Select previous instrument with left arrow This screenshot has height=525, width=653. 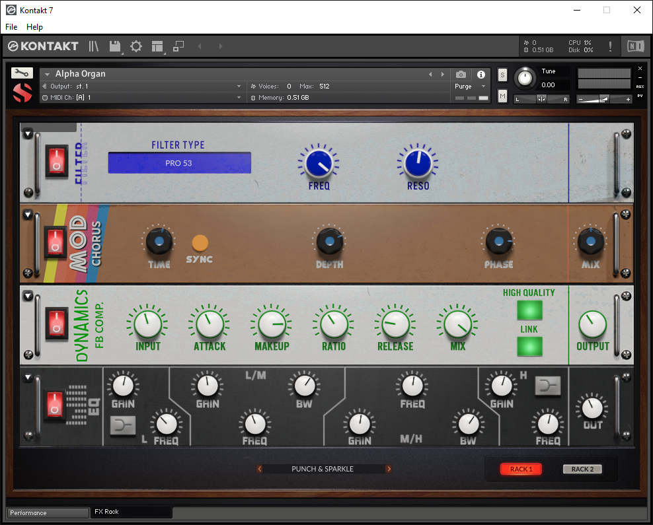[431, 75]
